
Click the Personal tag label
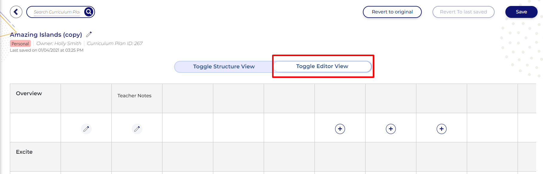pyautogui.click(x=20, y=44)
